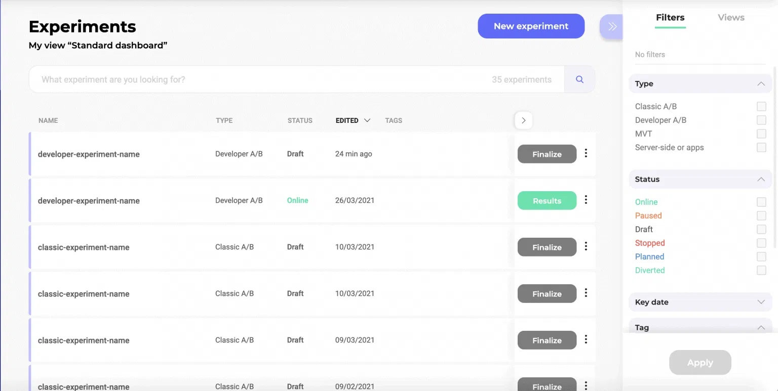Check the Online status filter

pos(761,202)
